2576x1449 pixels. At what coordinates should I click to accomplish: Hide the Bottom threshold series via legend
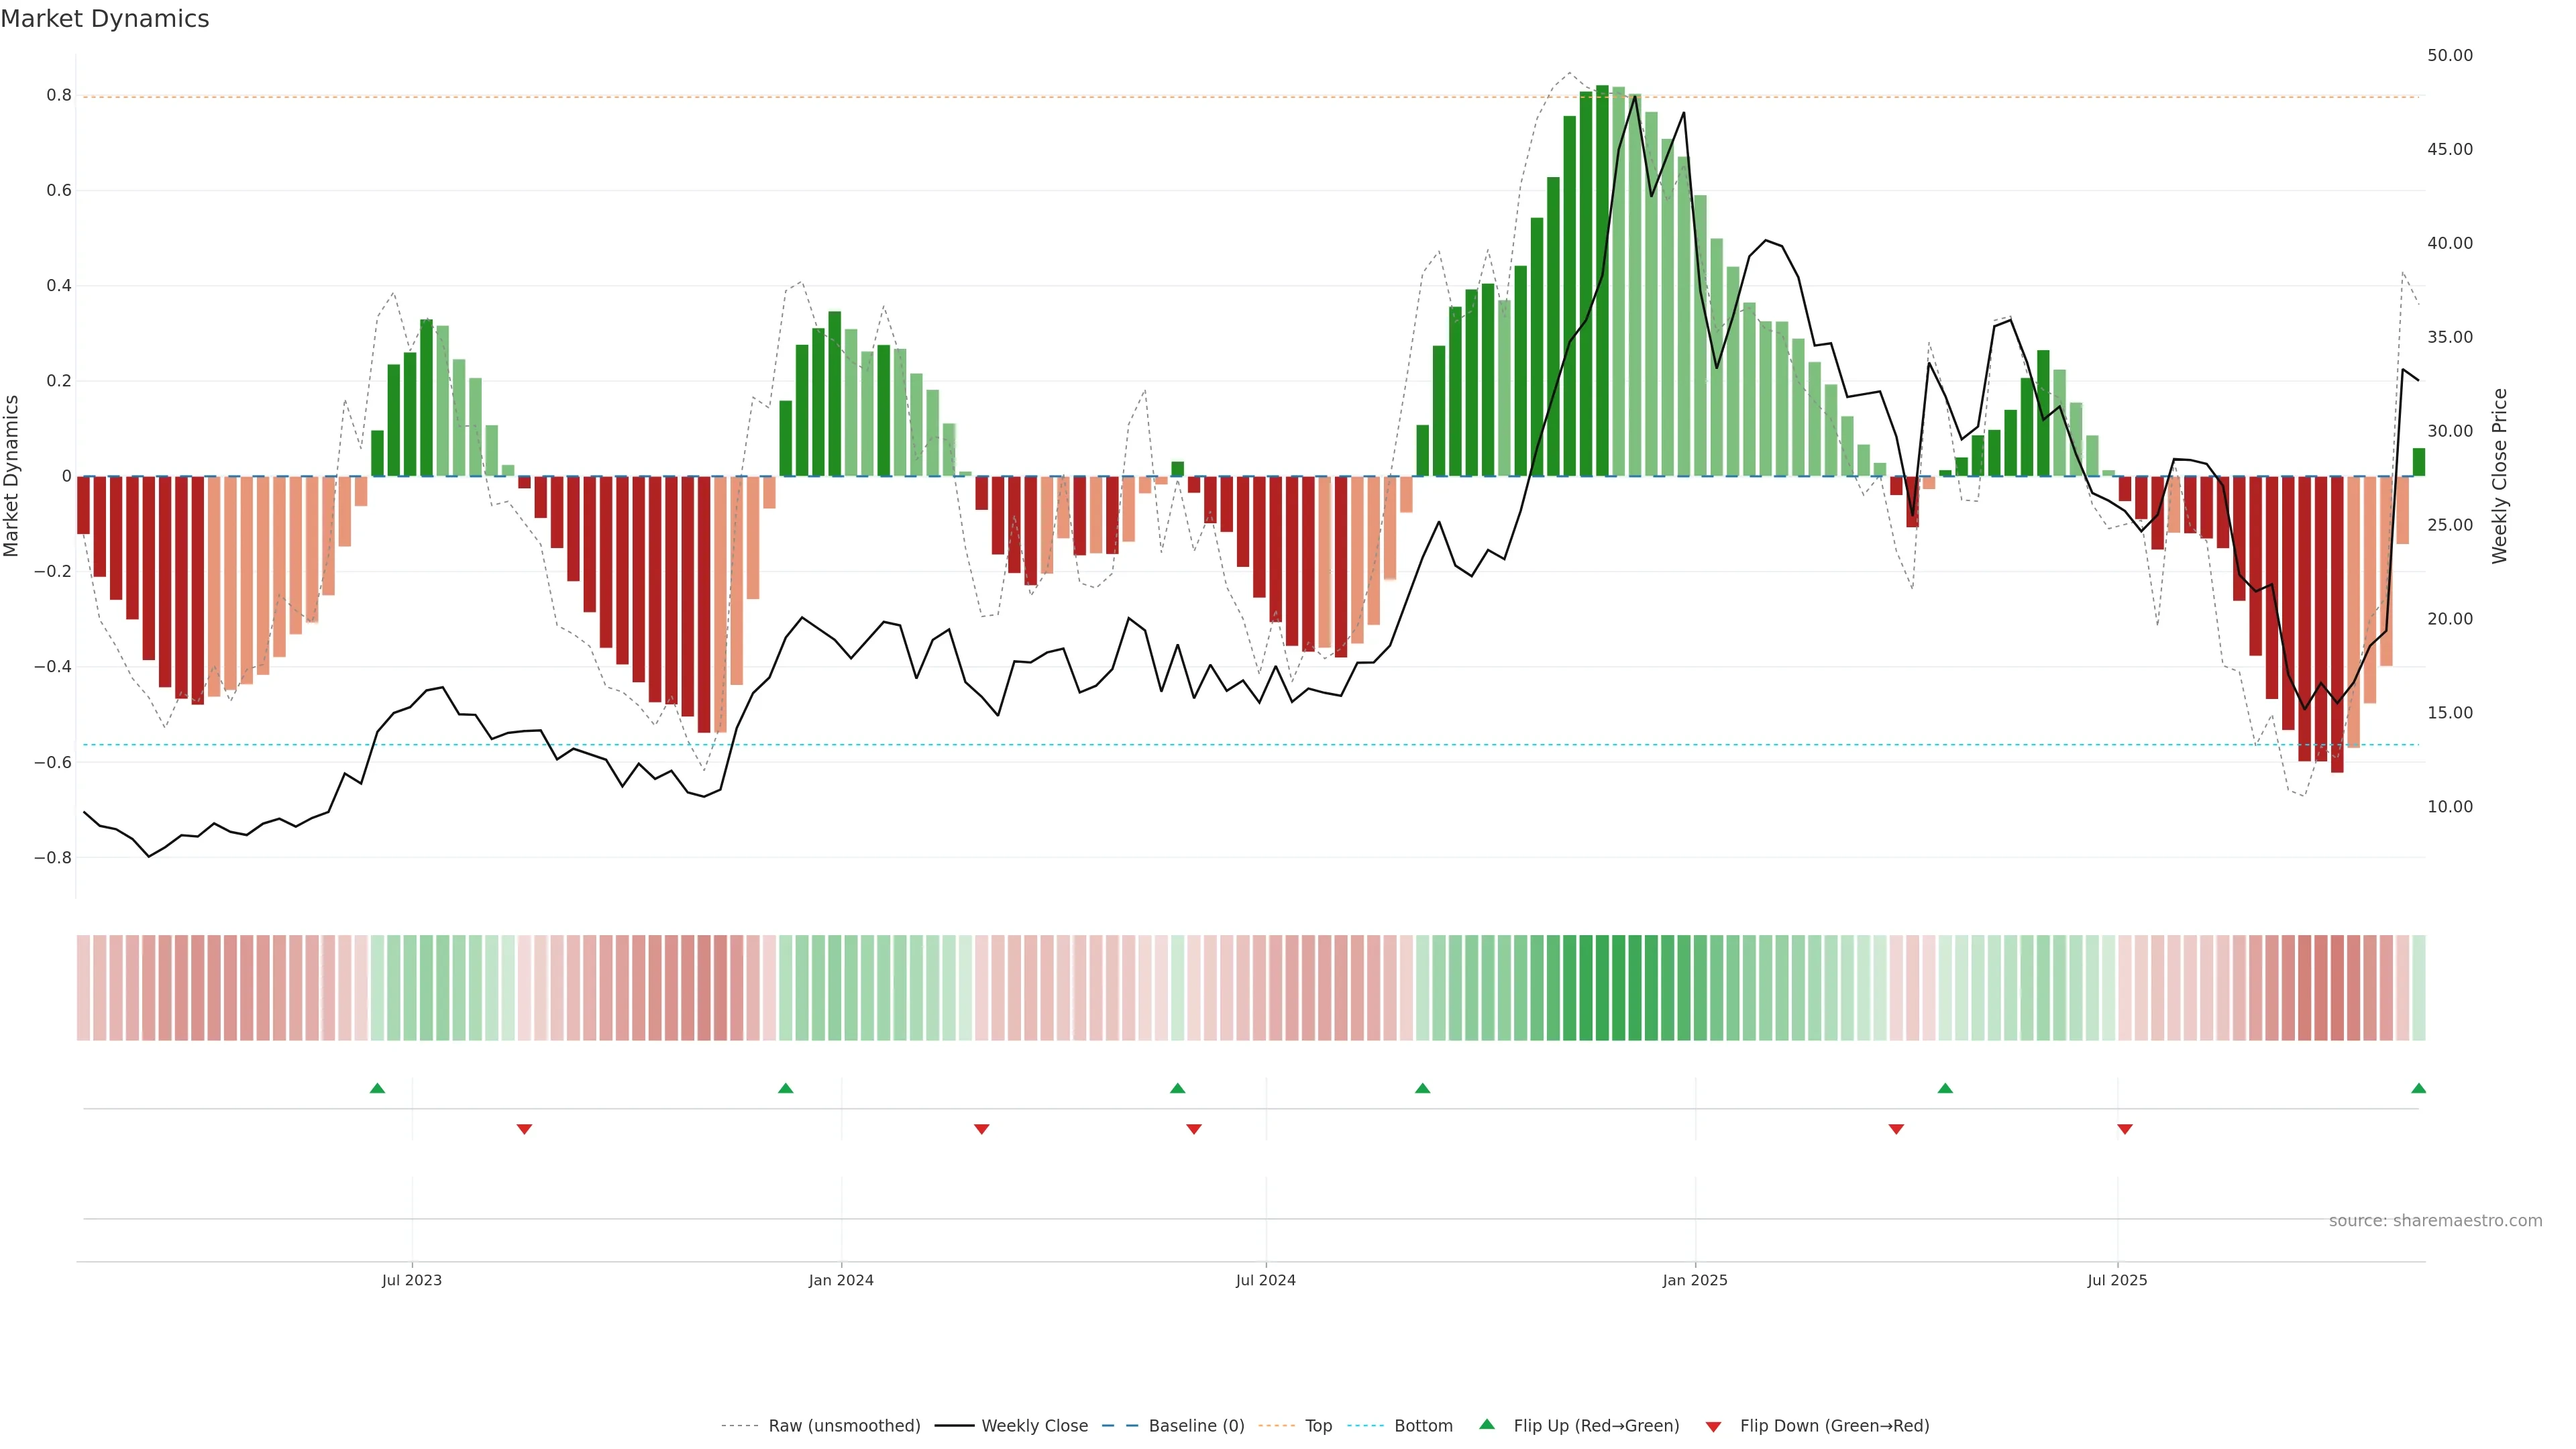click(1423, 1426)
